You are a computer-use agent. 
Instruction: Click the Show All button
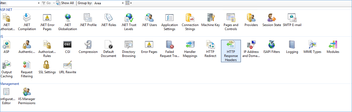(65, 3)
